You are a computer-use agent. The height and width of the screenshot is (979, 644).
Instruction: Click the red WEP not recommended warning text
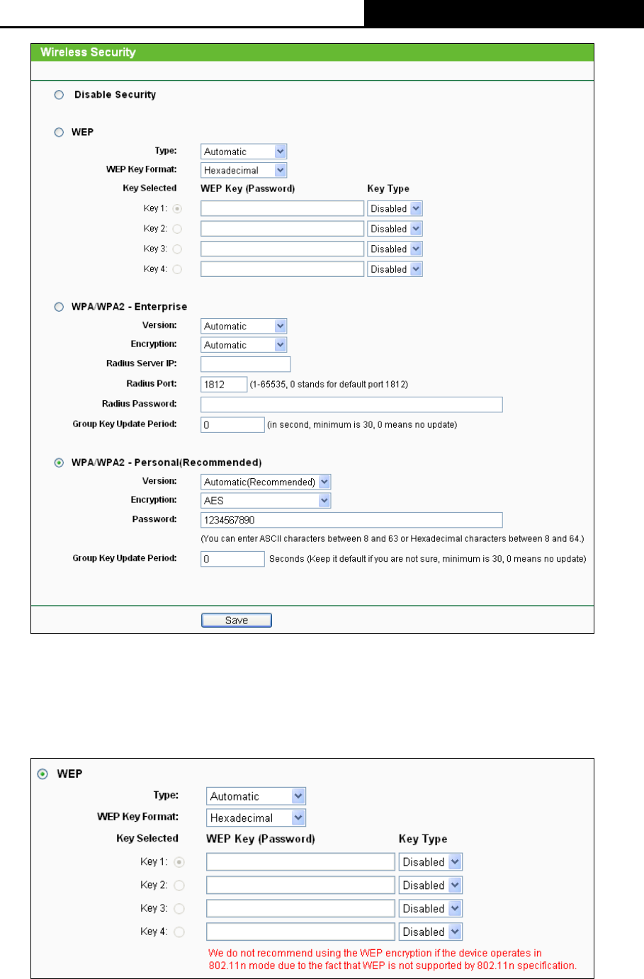[392, 959]
